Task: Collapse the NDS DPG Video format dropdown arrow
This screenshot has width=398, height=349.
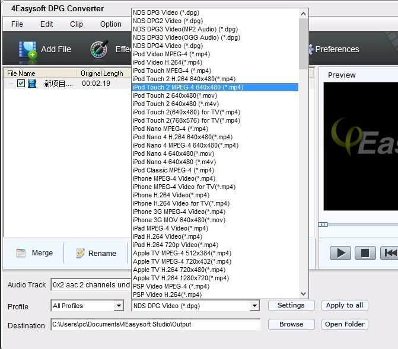Action: pyautogui.click(x=254, y=306)
